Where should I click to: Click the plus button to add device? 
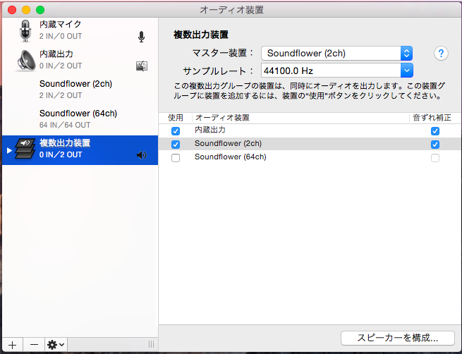(x=11, y=344)
